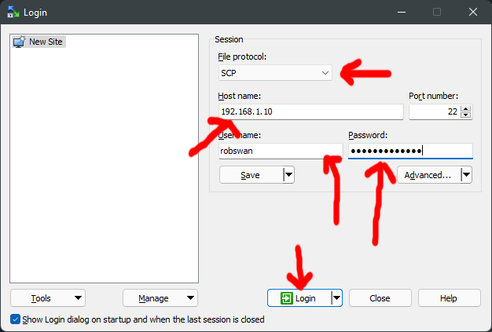492x332 pixels.
Task: Focus the User name field with robswan
Action: (x=280, y=151)
